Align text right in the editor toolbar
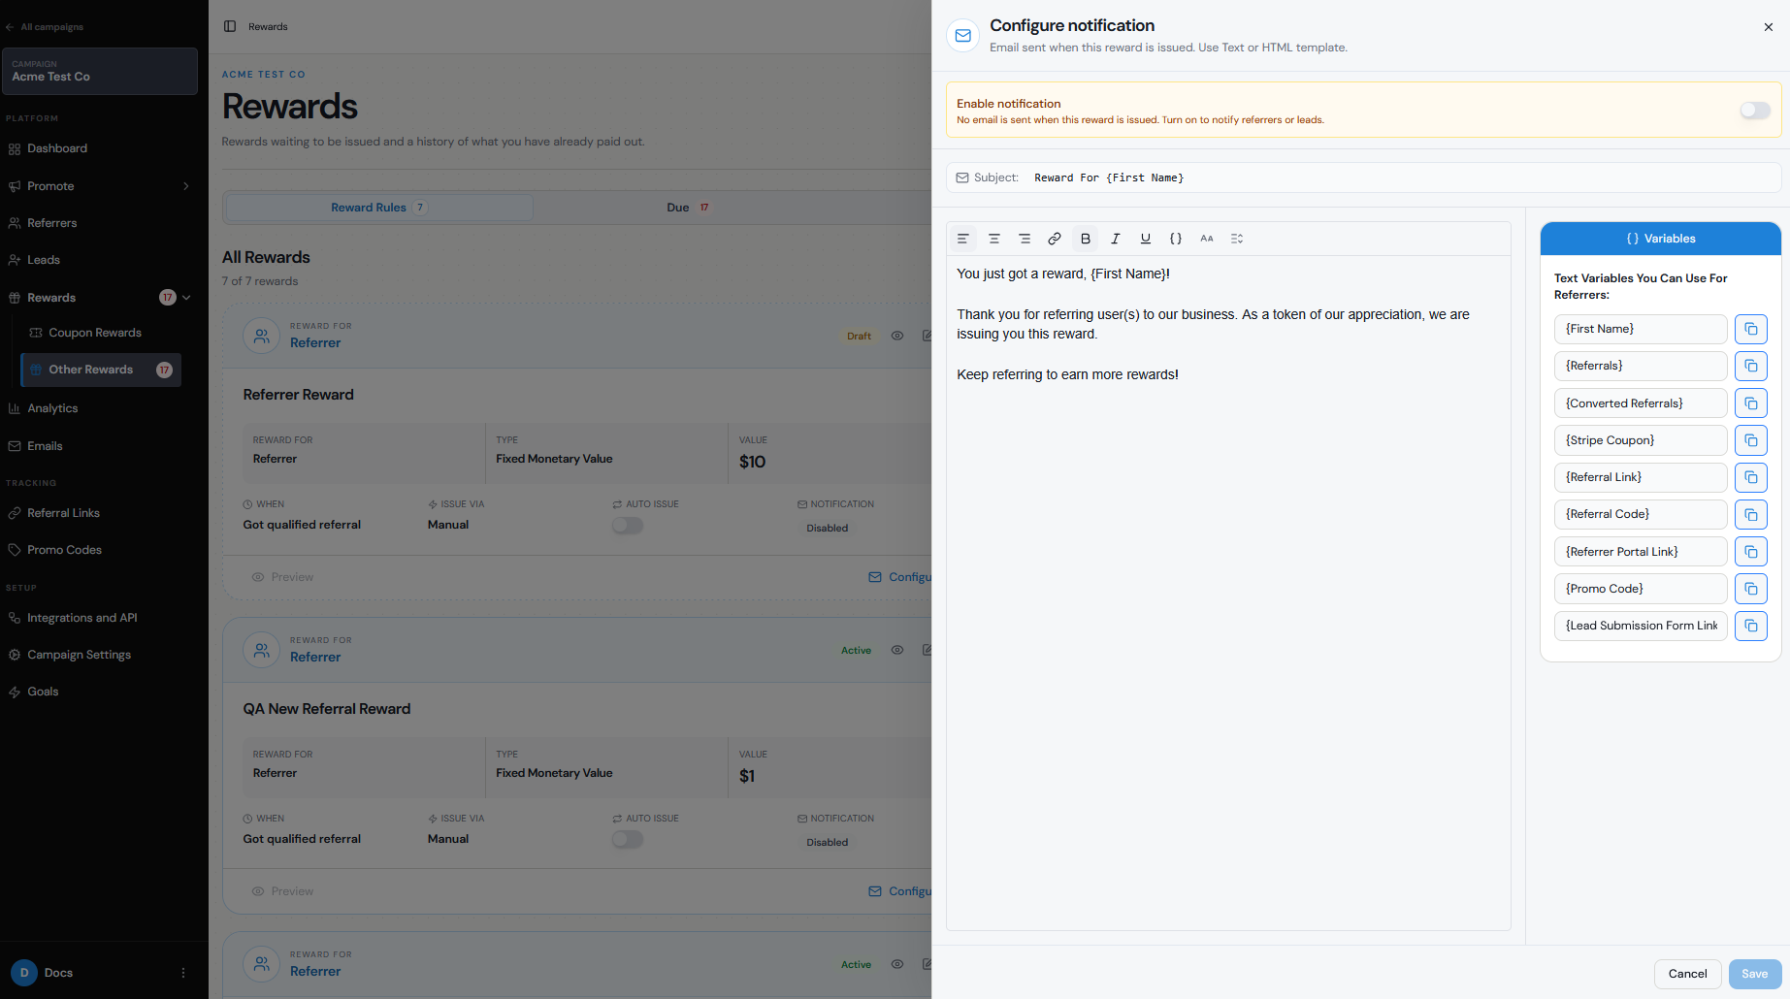 click(x=1025, y=239)
